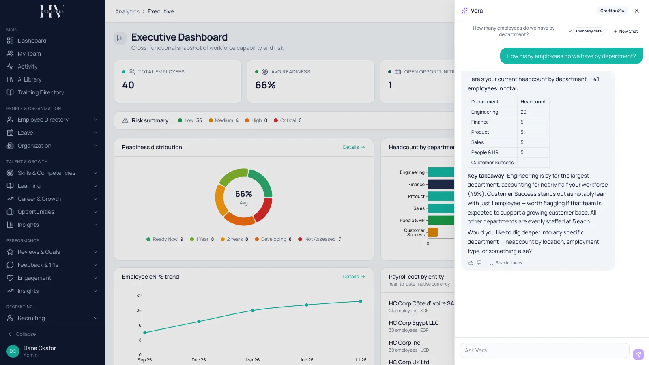This screenshot has width=649, height=365.
Task: Select Engagement in the Performance section
Action: coord(53,278)
